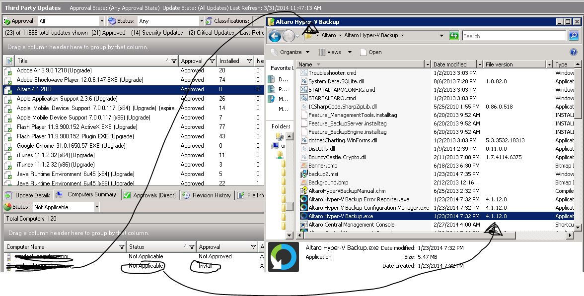This screenshot has height=296, width=584.
Task: Select Apple Application Support 2.3.6 row
Action: (133, 99)
